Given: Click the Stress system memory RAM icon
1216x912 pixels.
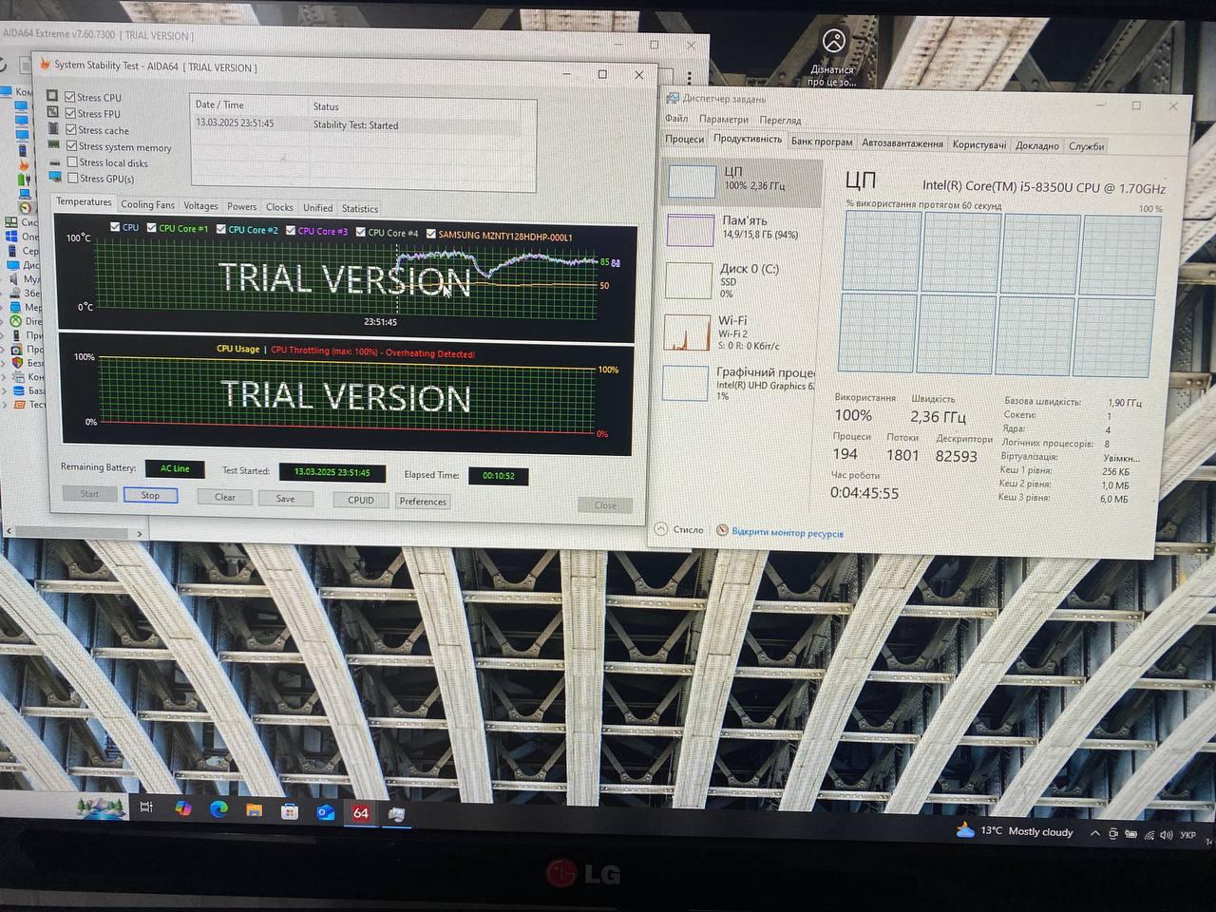Looking at the screenshot, I should 54,144.
